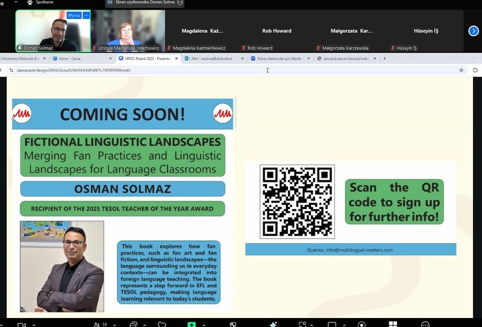Open a new browser tab with plus button
Screen dimensions: 482x327
point(384,58)
